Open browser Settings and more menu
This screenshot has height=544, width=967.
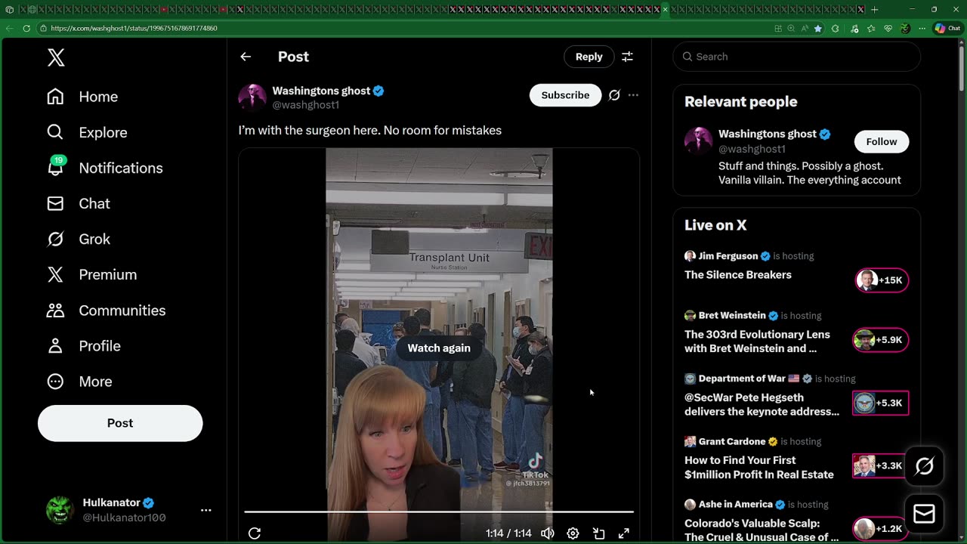[922, 28]
